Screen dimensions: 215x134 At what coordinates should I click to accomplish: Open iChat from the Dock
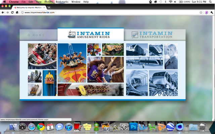(x=59, y=127)
